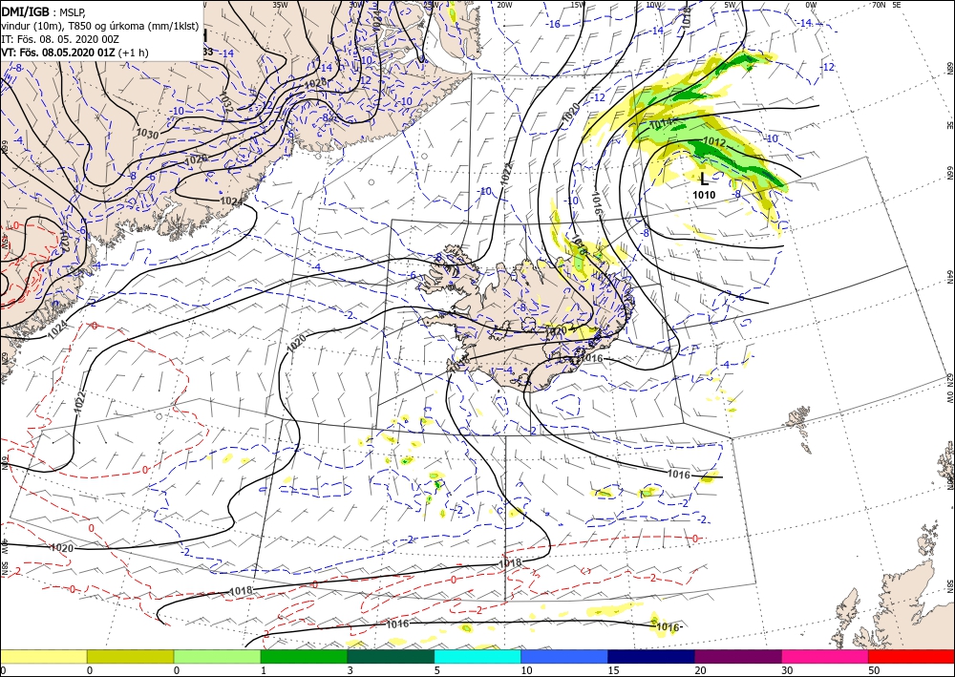Click the red 50 mm legend swatch
The image size is (955, 677).
click(911, 657)
